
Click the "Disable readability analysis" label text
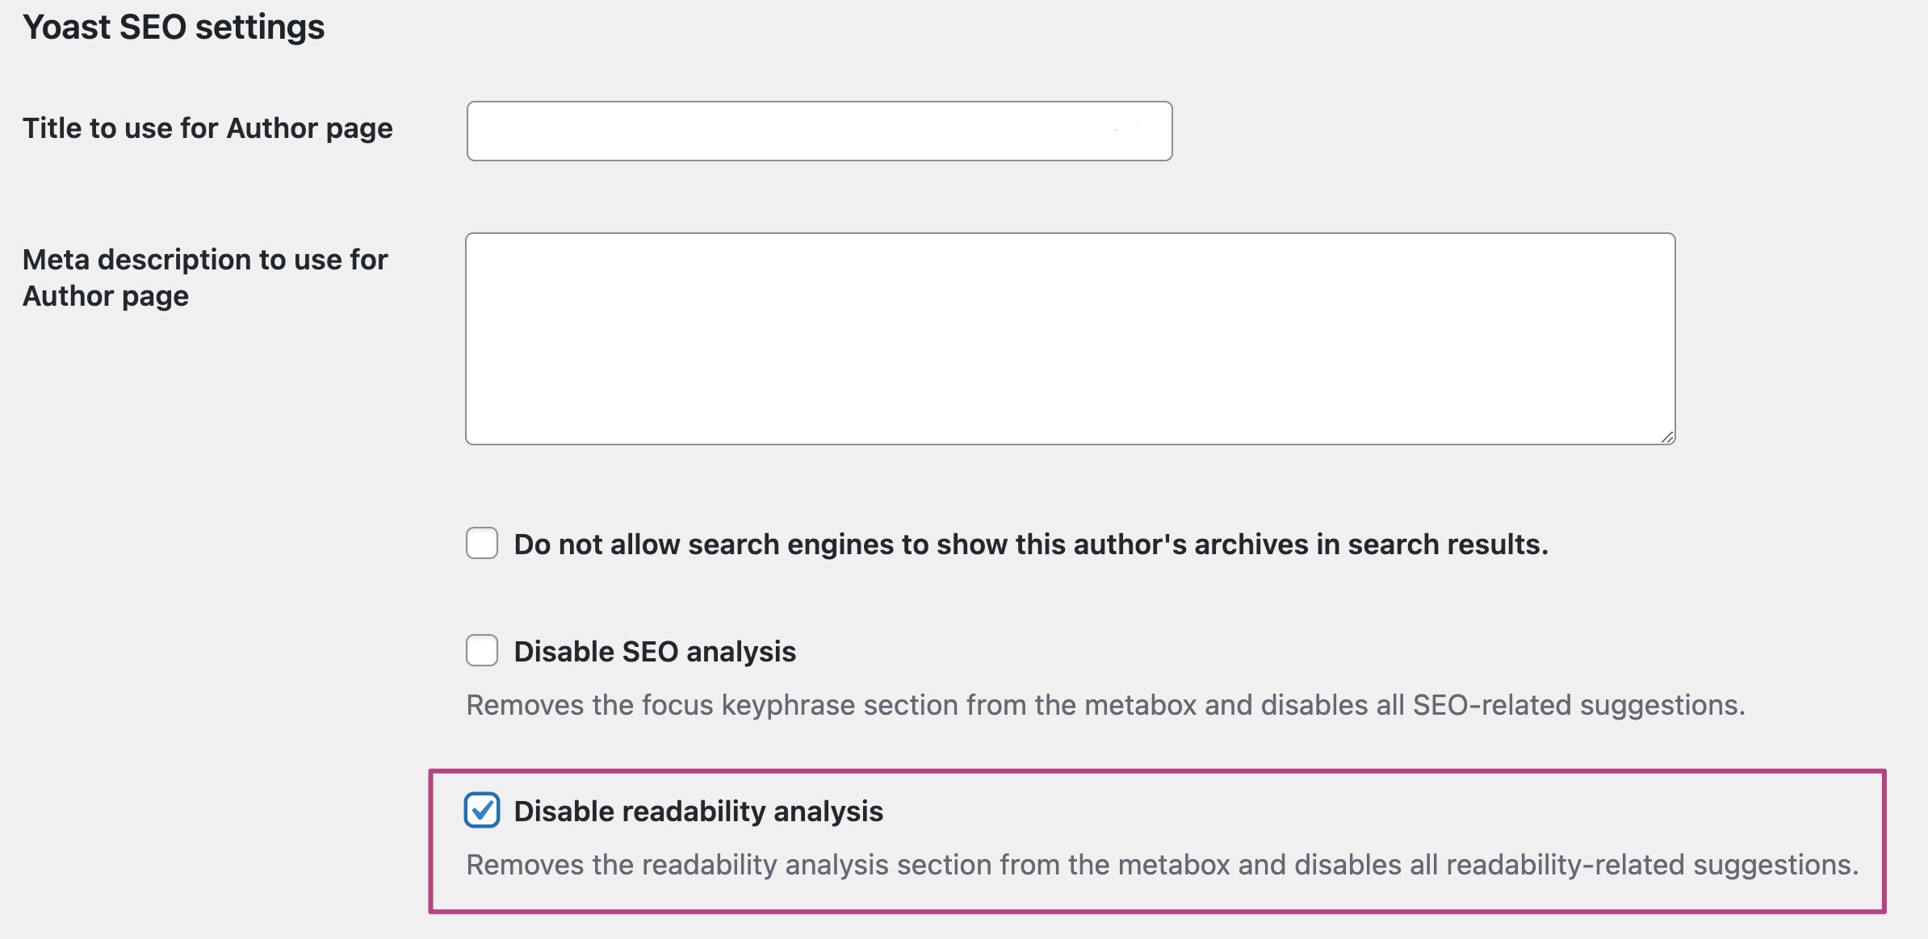click(698, 812)
